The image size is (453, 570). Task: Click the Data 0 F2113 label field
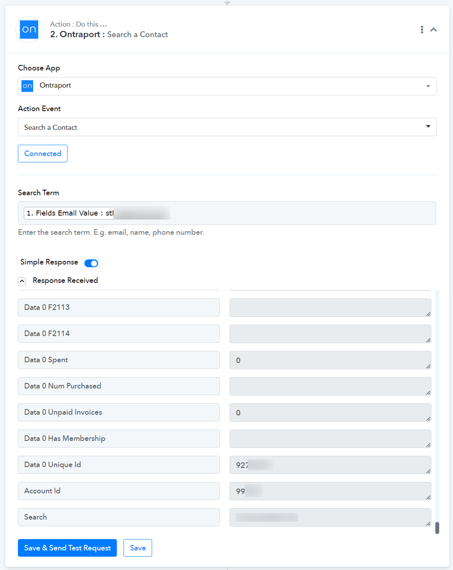point(119,307)
